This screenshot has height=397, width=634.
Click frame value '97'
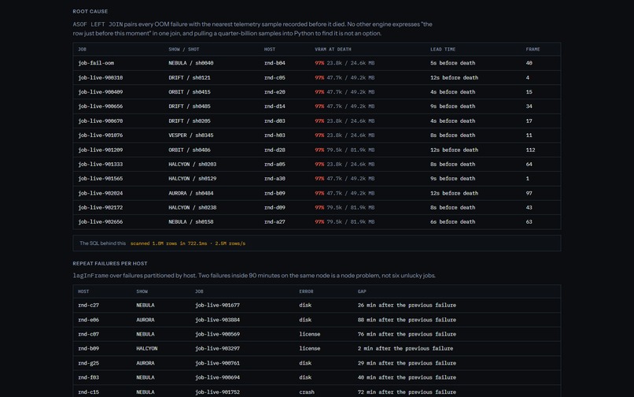[x=529, y=193]
